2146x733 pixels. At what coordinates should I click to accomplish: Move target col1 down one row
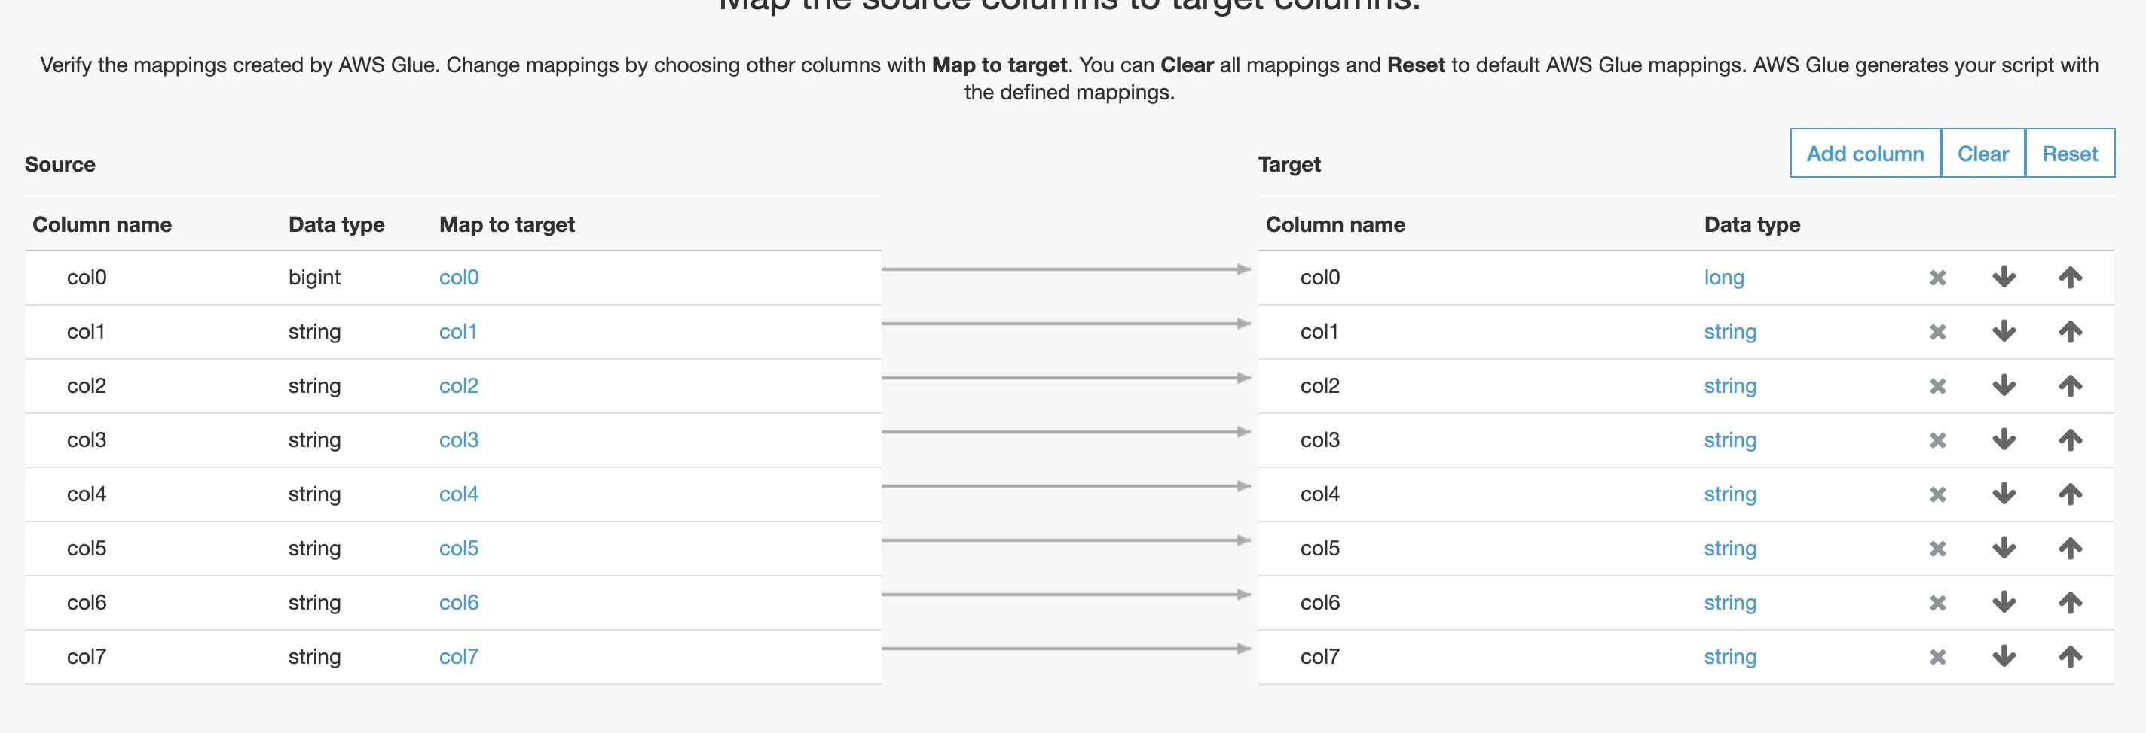click(2004, 332)
